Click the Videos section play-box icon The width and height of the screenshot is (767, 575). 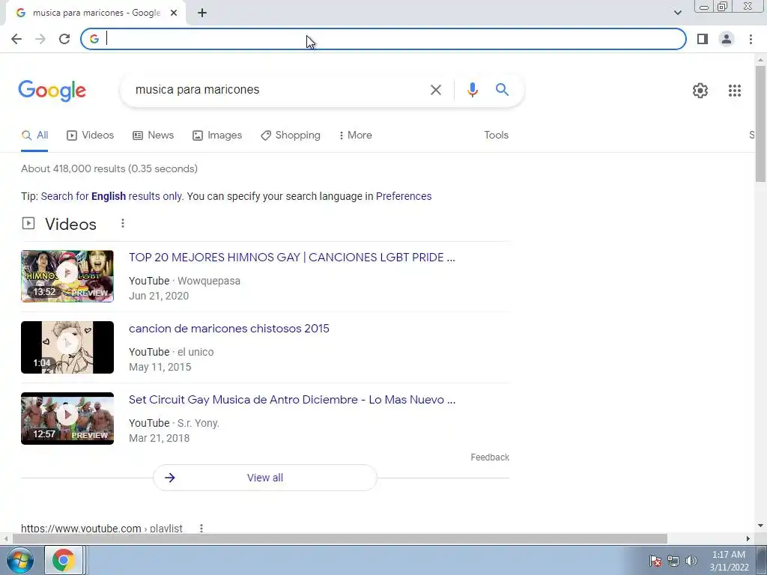pyautogui.click(x=28, y=223)
